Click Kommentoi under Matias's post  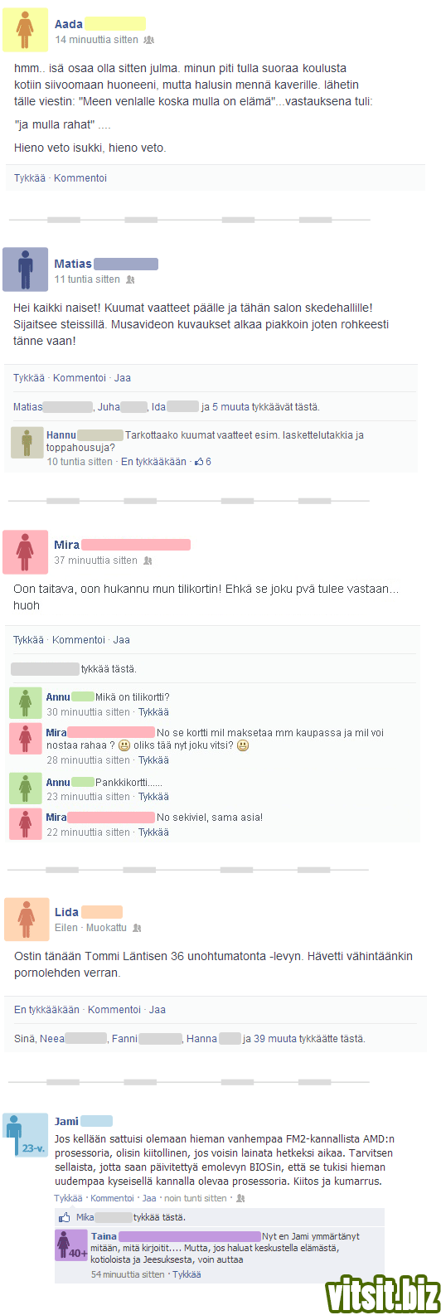click(x=80, y=378)
